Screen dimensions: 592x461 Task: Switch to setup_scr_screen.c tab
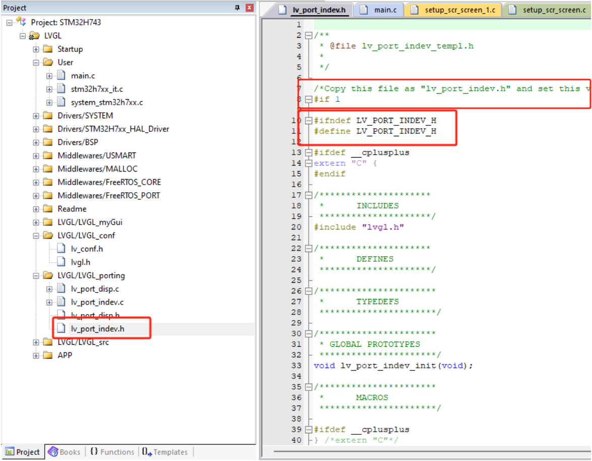coord(548,10)
